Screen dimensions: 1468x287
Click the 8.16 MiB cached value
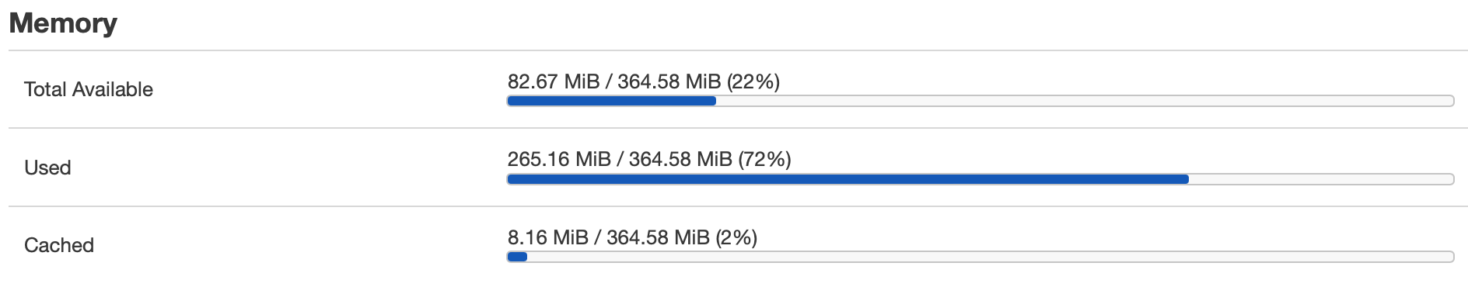548,237
